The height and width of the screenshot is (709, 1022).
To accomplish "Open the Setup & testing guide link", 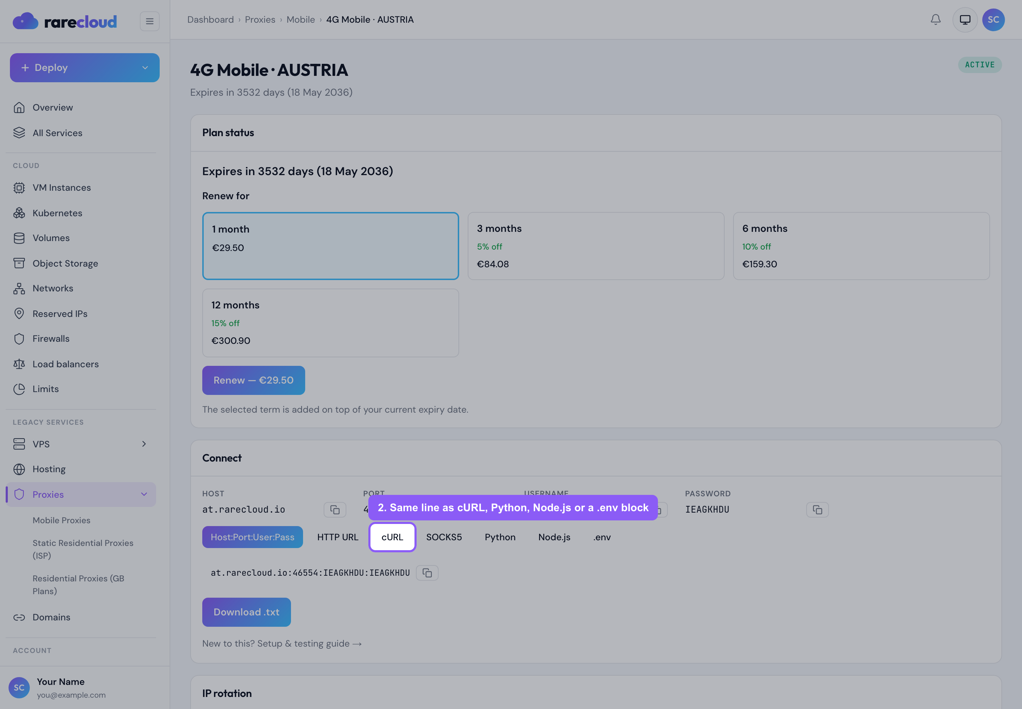I will point(282,643).
